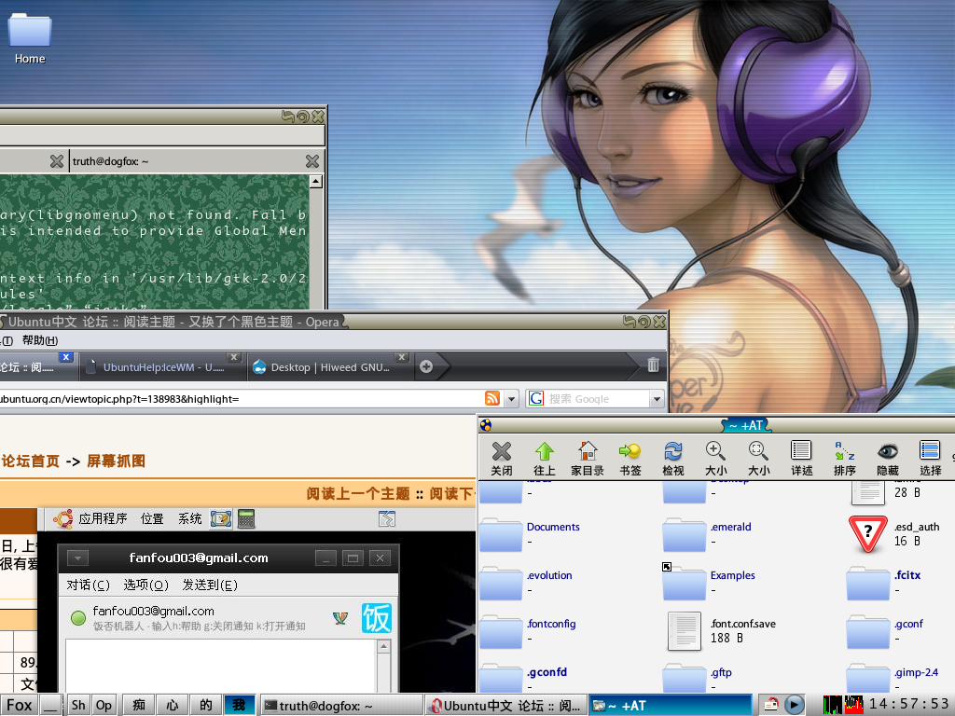
Task: Click the Op launcher in taskbar
Action: point(104,705)
